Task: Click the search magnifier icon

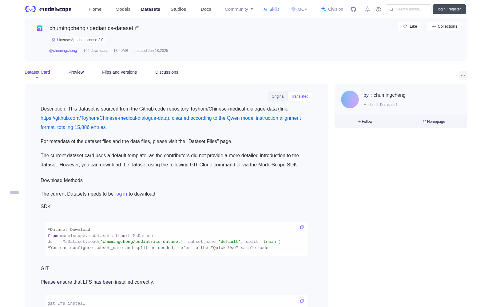Action: tap(391, 9)
